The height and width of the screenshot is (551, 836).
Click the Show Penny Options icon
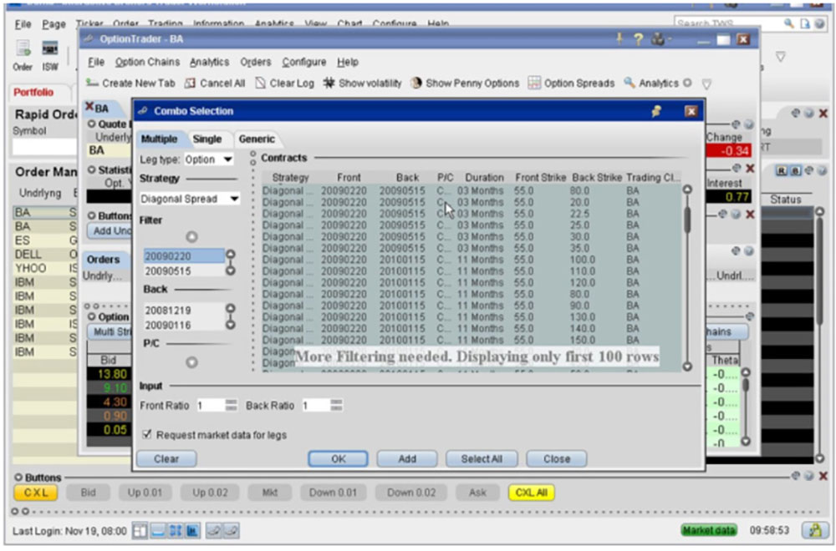click(416, 83)
